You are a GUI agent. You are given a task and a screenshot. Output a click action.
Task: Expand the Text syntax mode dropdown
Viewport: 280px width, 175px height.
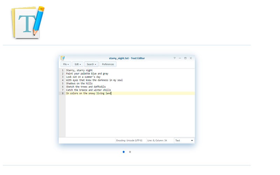click(x=184, y=141)
